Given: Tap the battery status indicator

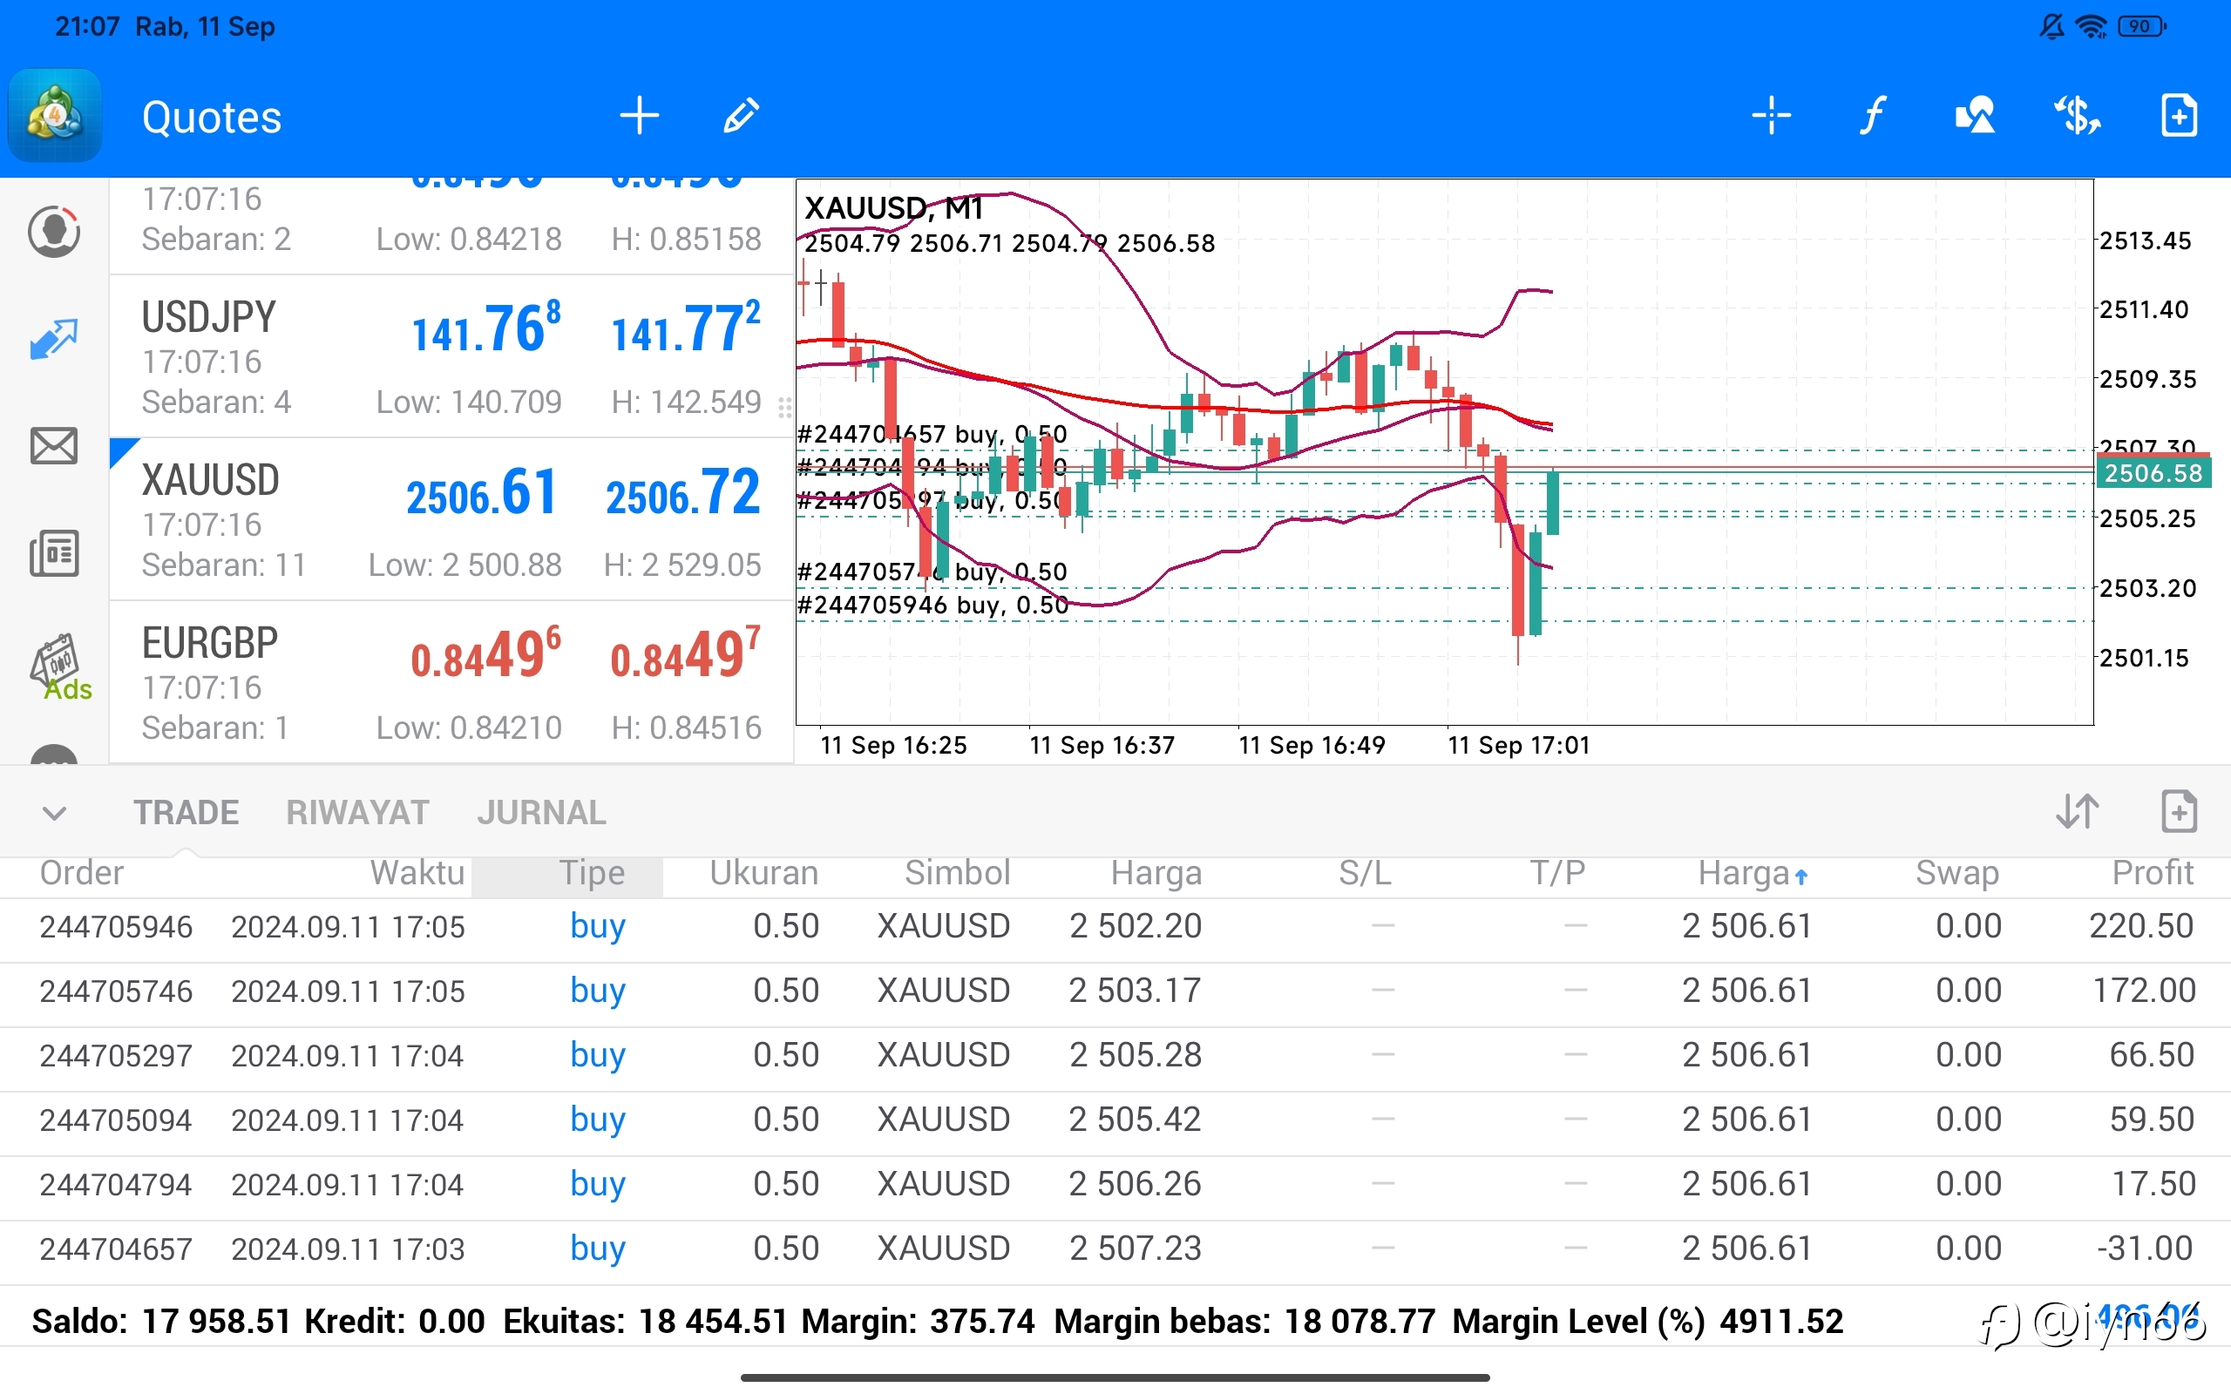Looking at the screenshot, I should tap(2141, 27).
